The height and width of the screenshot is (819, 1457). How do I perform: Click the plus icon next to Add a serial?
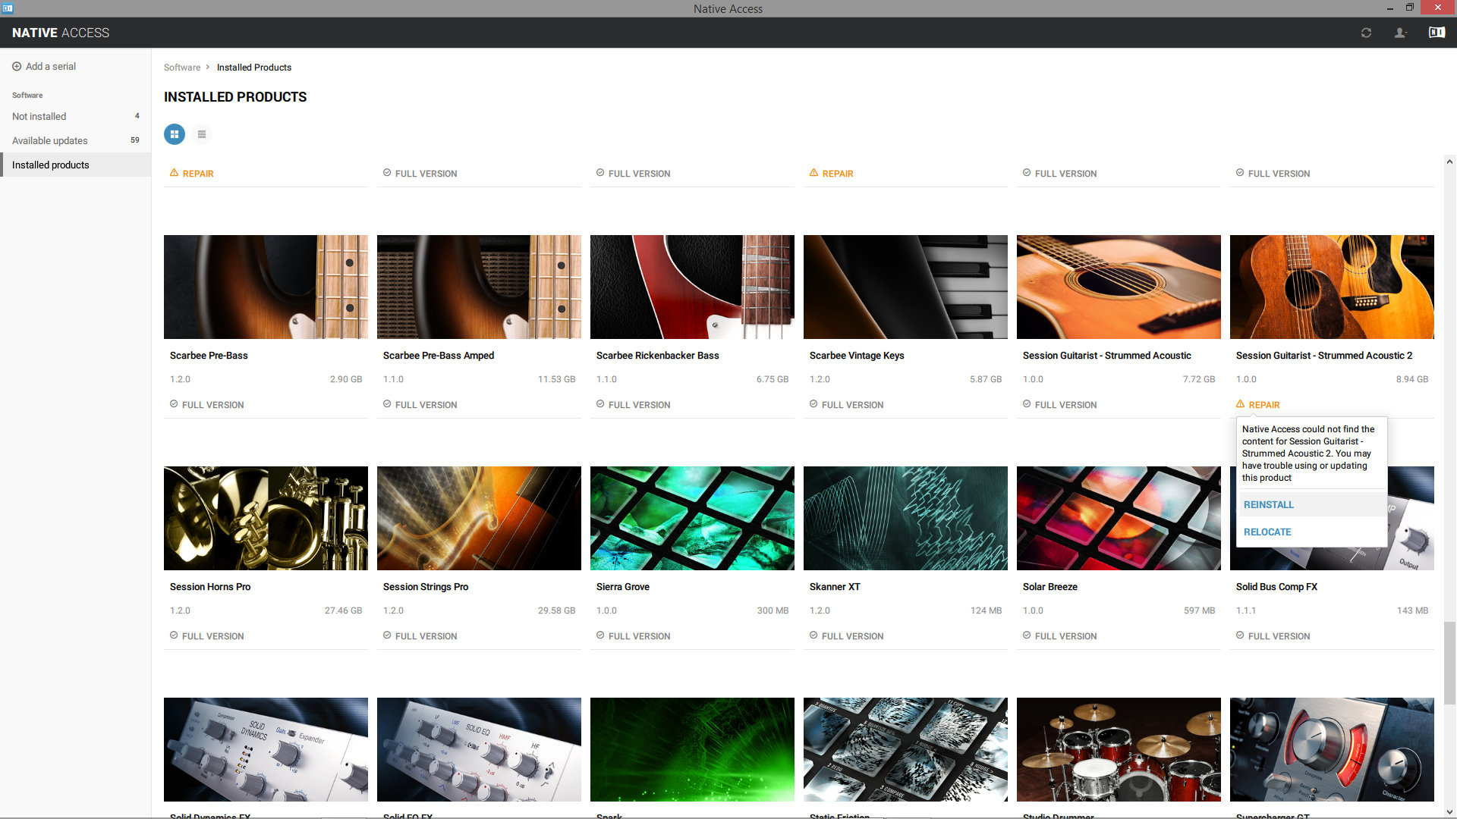pos(17,66)
